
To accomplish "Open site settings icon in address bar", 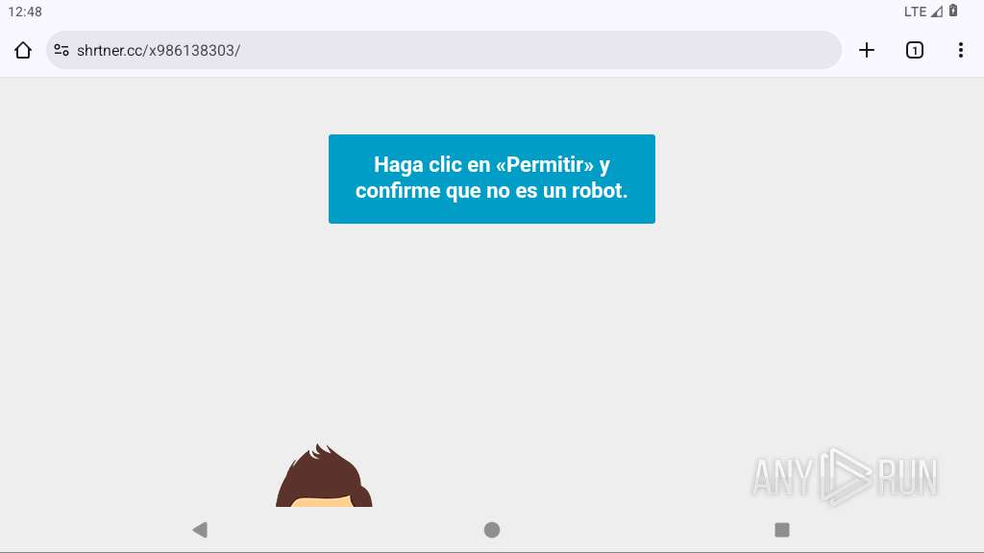I will point(61,50).
